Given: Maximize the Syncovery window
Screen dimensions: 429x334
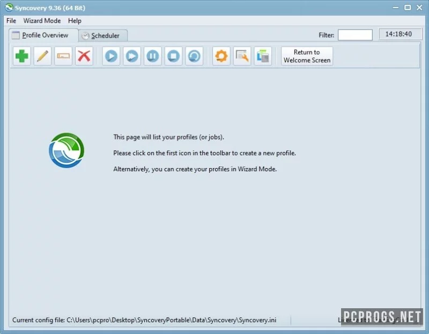Looking at the screenshot, I should pos(408,8).
